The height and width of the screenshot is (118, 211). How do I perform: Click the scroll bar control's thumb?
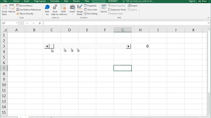[51, 46]
